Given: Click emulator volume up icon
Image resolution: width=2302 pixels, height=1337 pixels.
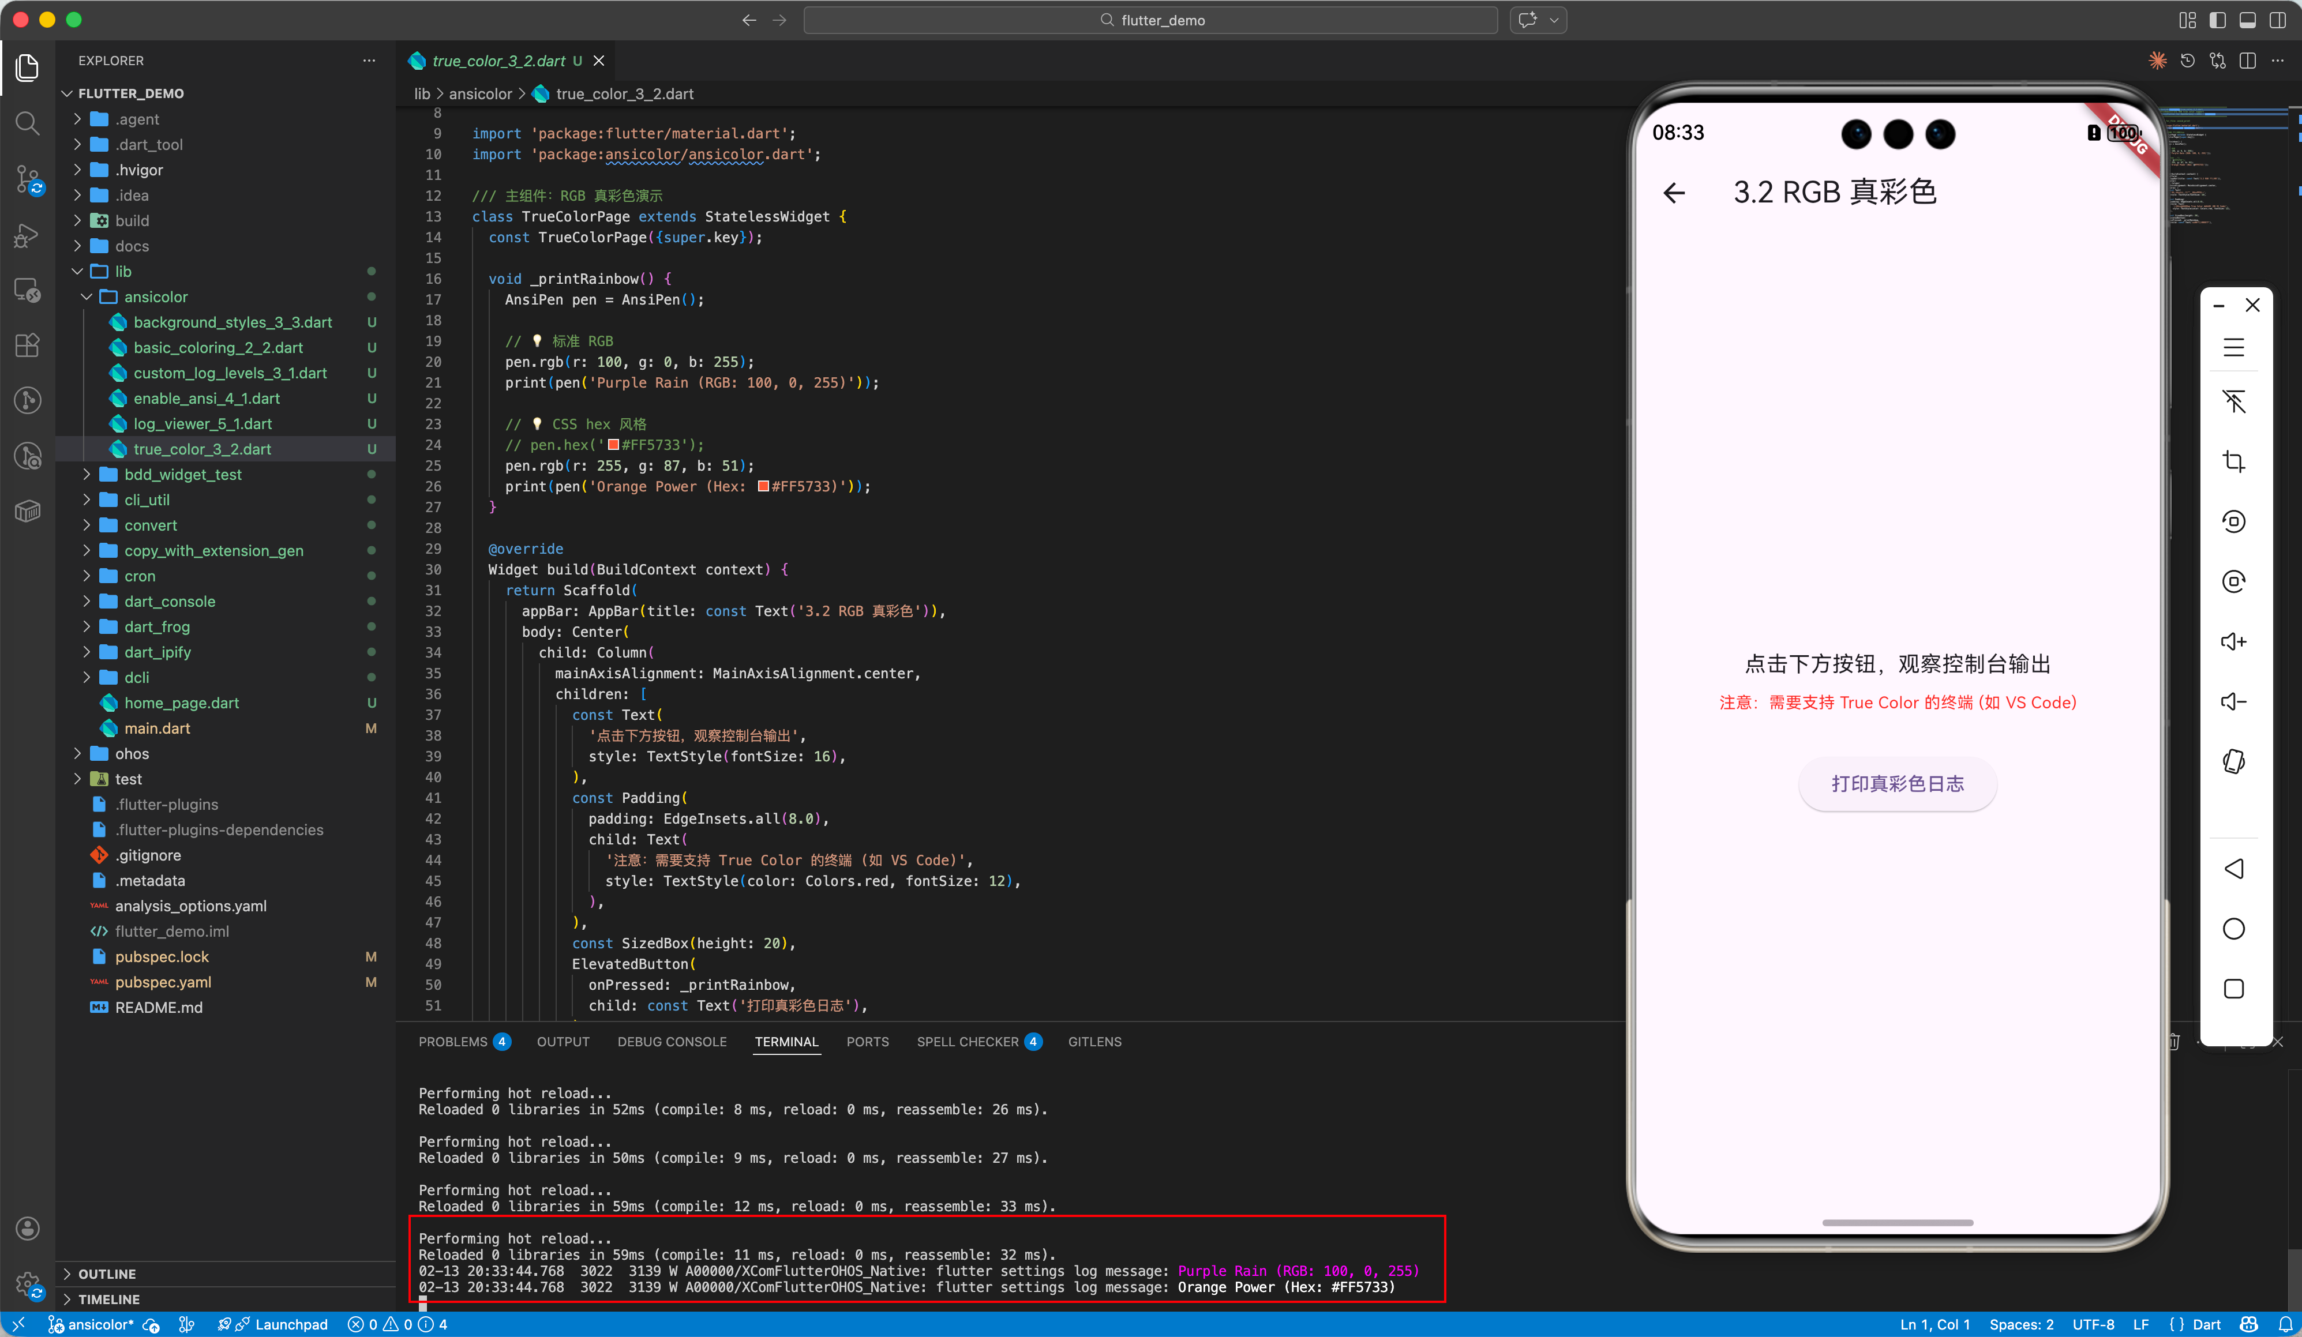Looking at the screenshot, I should 2233,641.
